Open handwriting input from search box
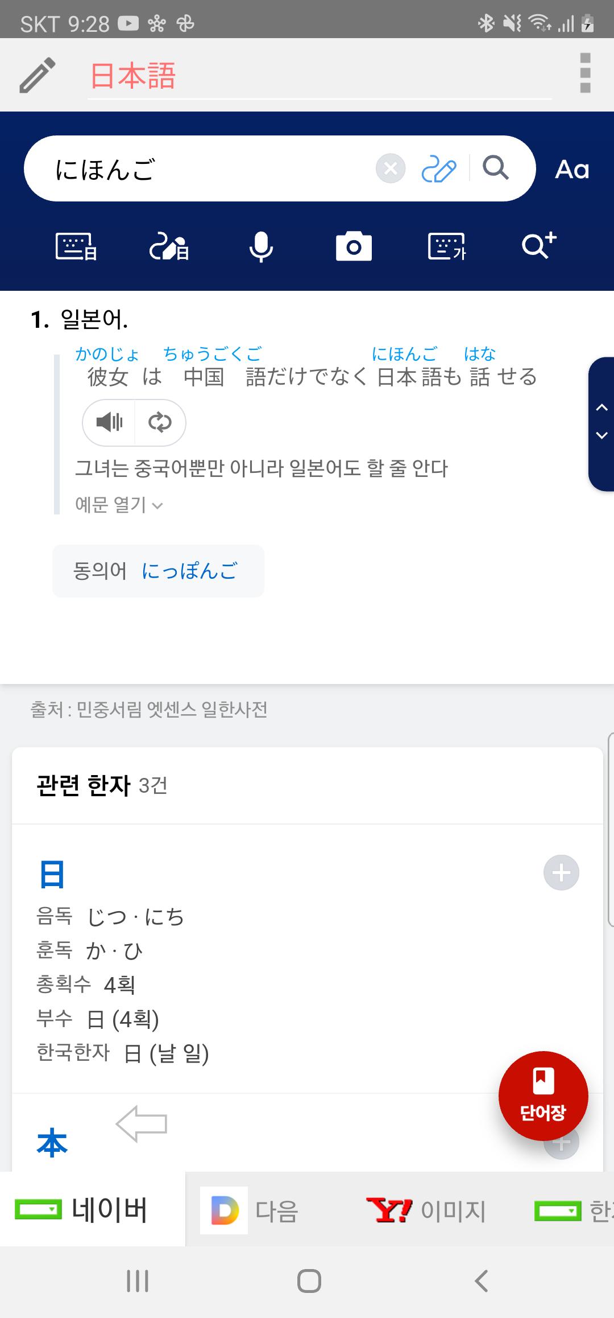The height and width of the screenshot is (1318, 614). tap(438, 168)
